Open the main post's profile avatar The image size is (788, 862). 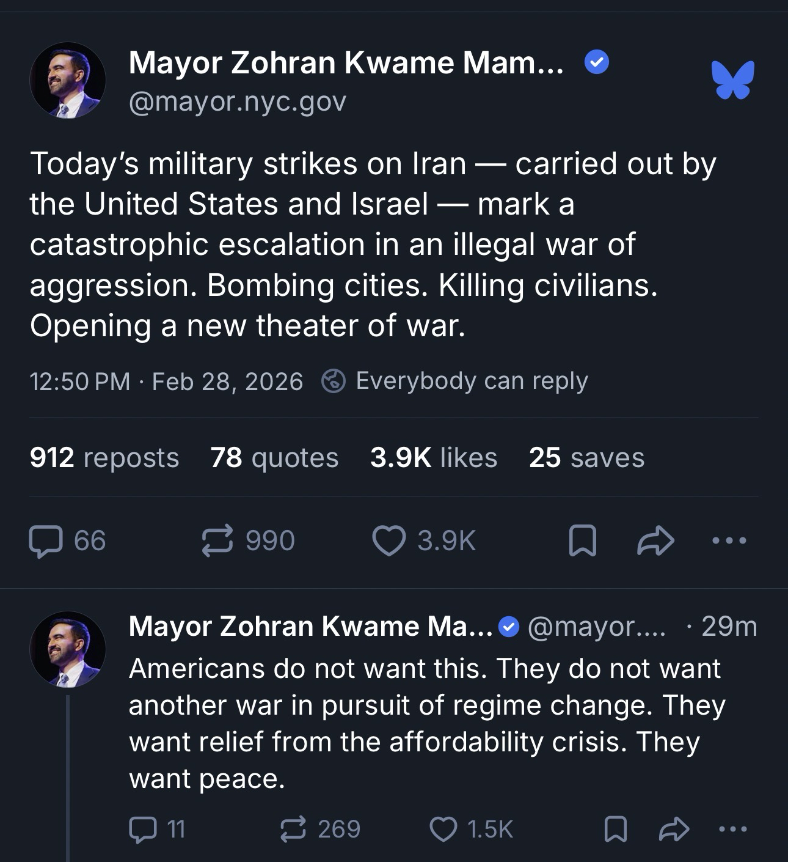[68, 80]
